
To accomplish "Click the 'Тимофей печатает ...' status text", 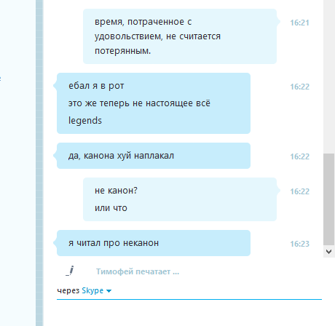I will click(138, 271).
